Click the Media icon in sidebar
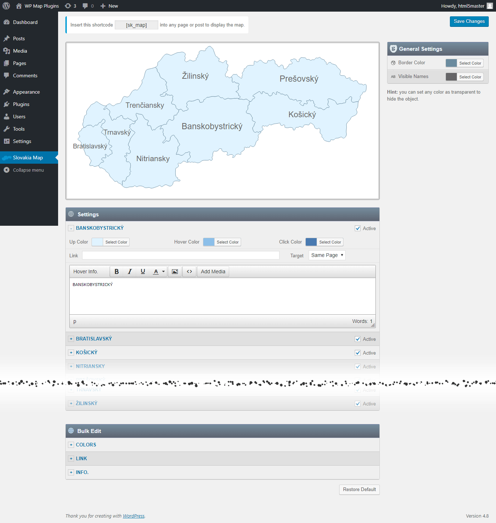The image size is (496, 523). pos(7,51)
